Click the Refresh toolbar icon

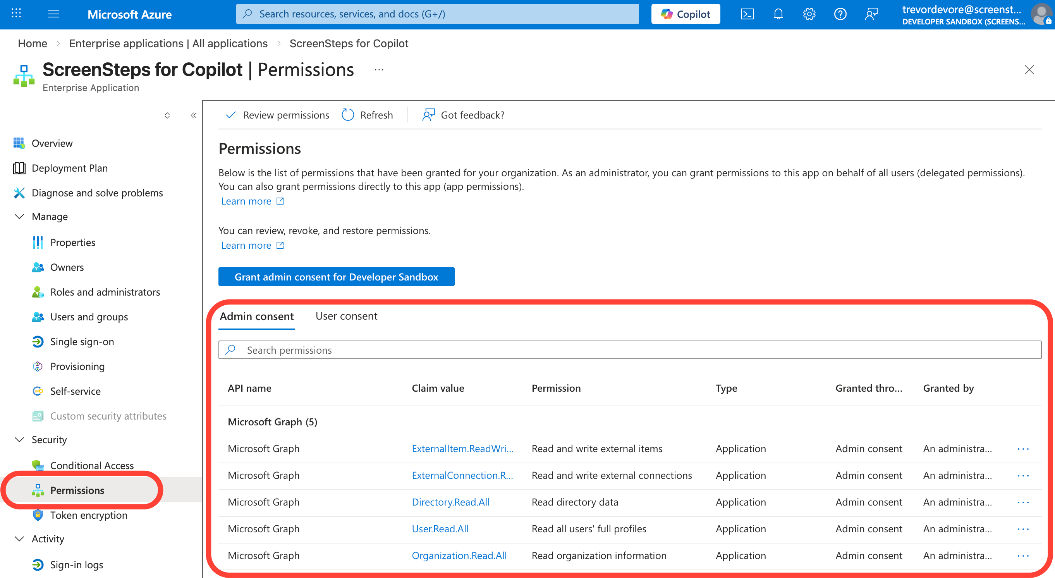pyautogui.click(x=348, y=115)
